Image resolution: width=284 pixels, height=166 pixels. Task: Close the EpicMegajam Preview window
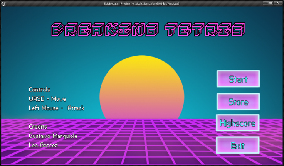[x=277, y=3]
